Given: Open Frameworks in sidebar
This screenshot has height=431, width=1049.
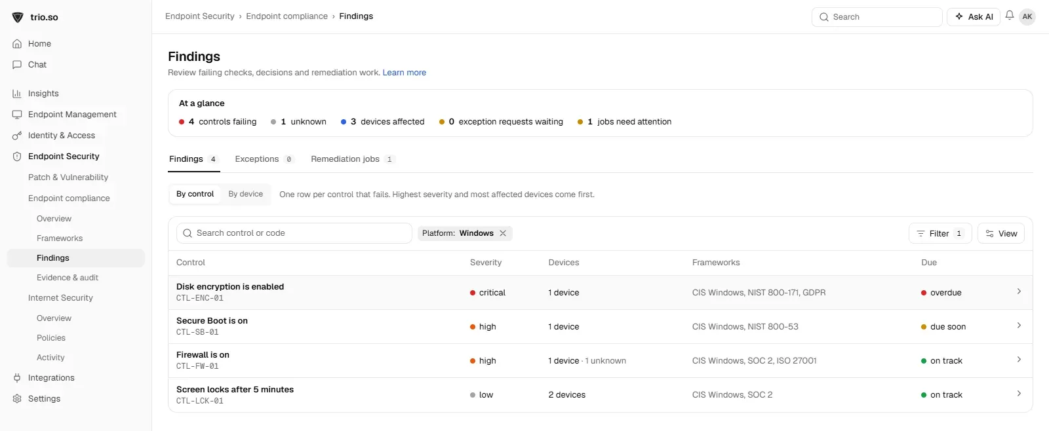Looking at the screenshot, I should pos(60,238).
